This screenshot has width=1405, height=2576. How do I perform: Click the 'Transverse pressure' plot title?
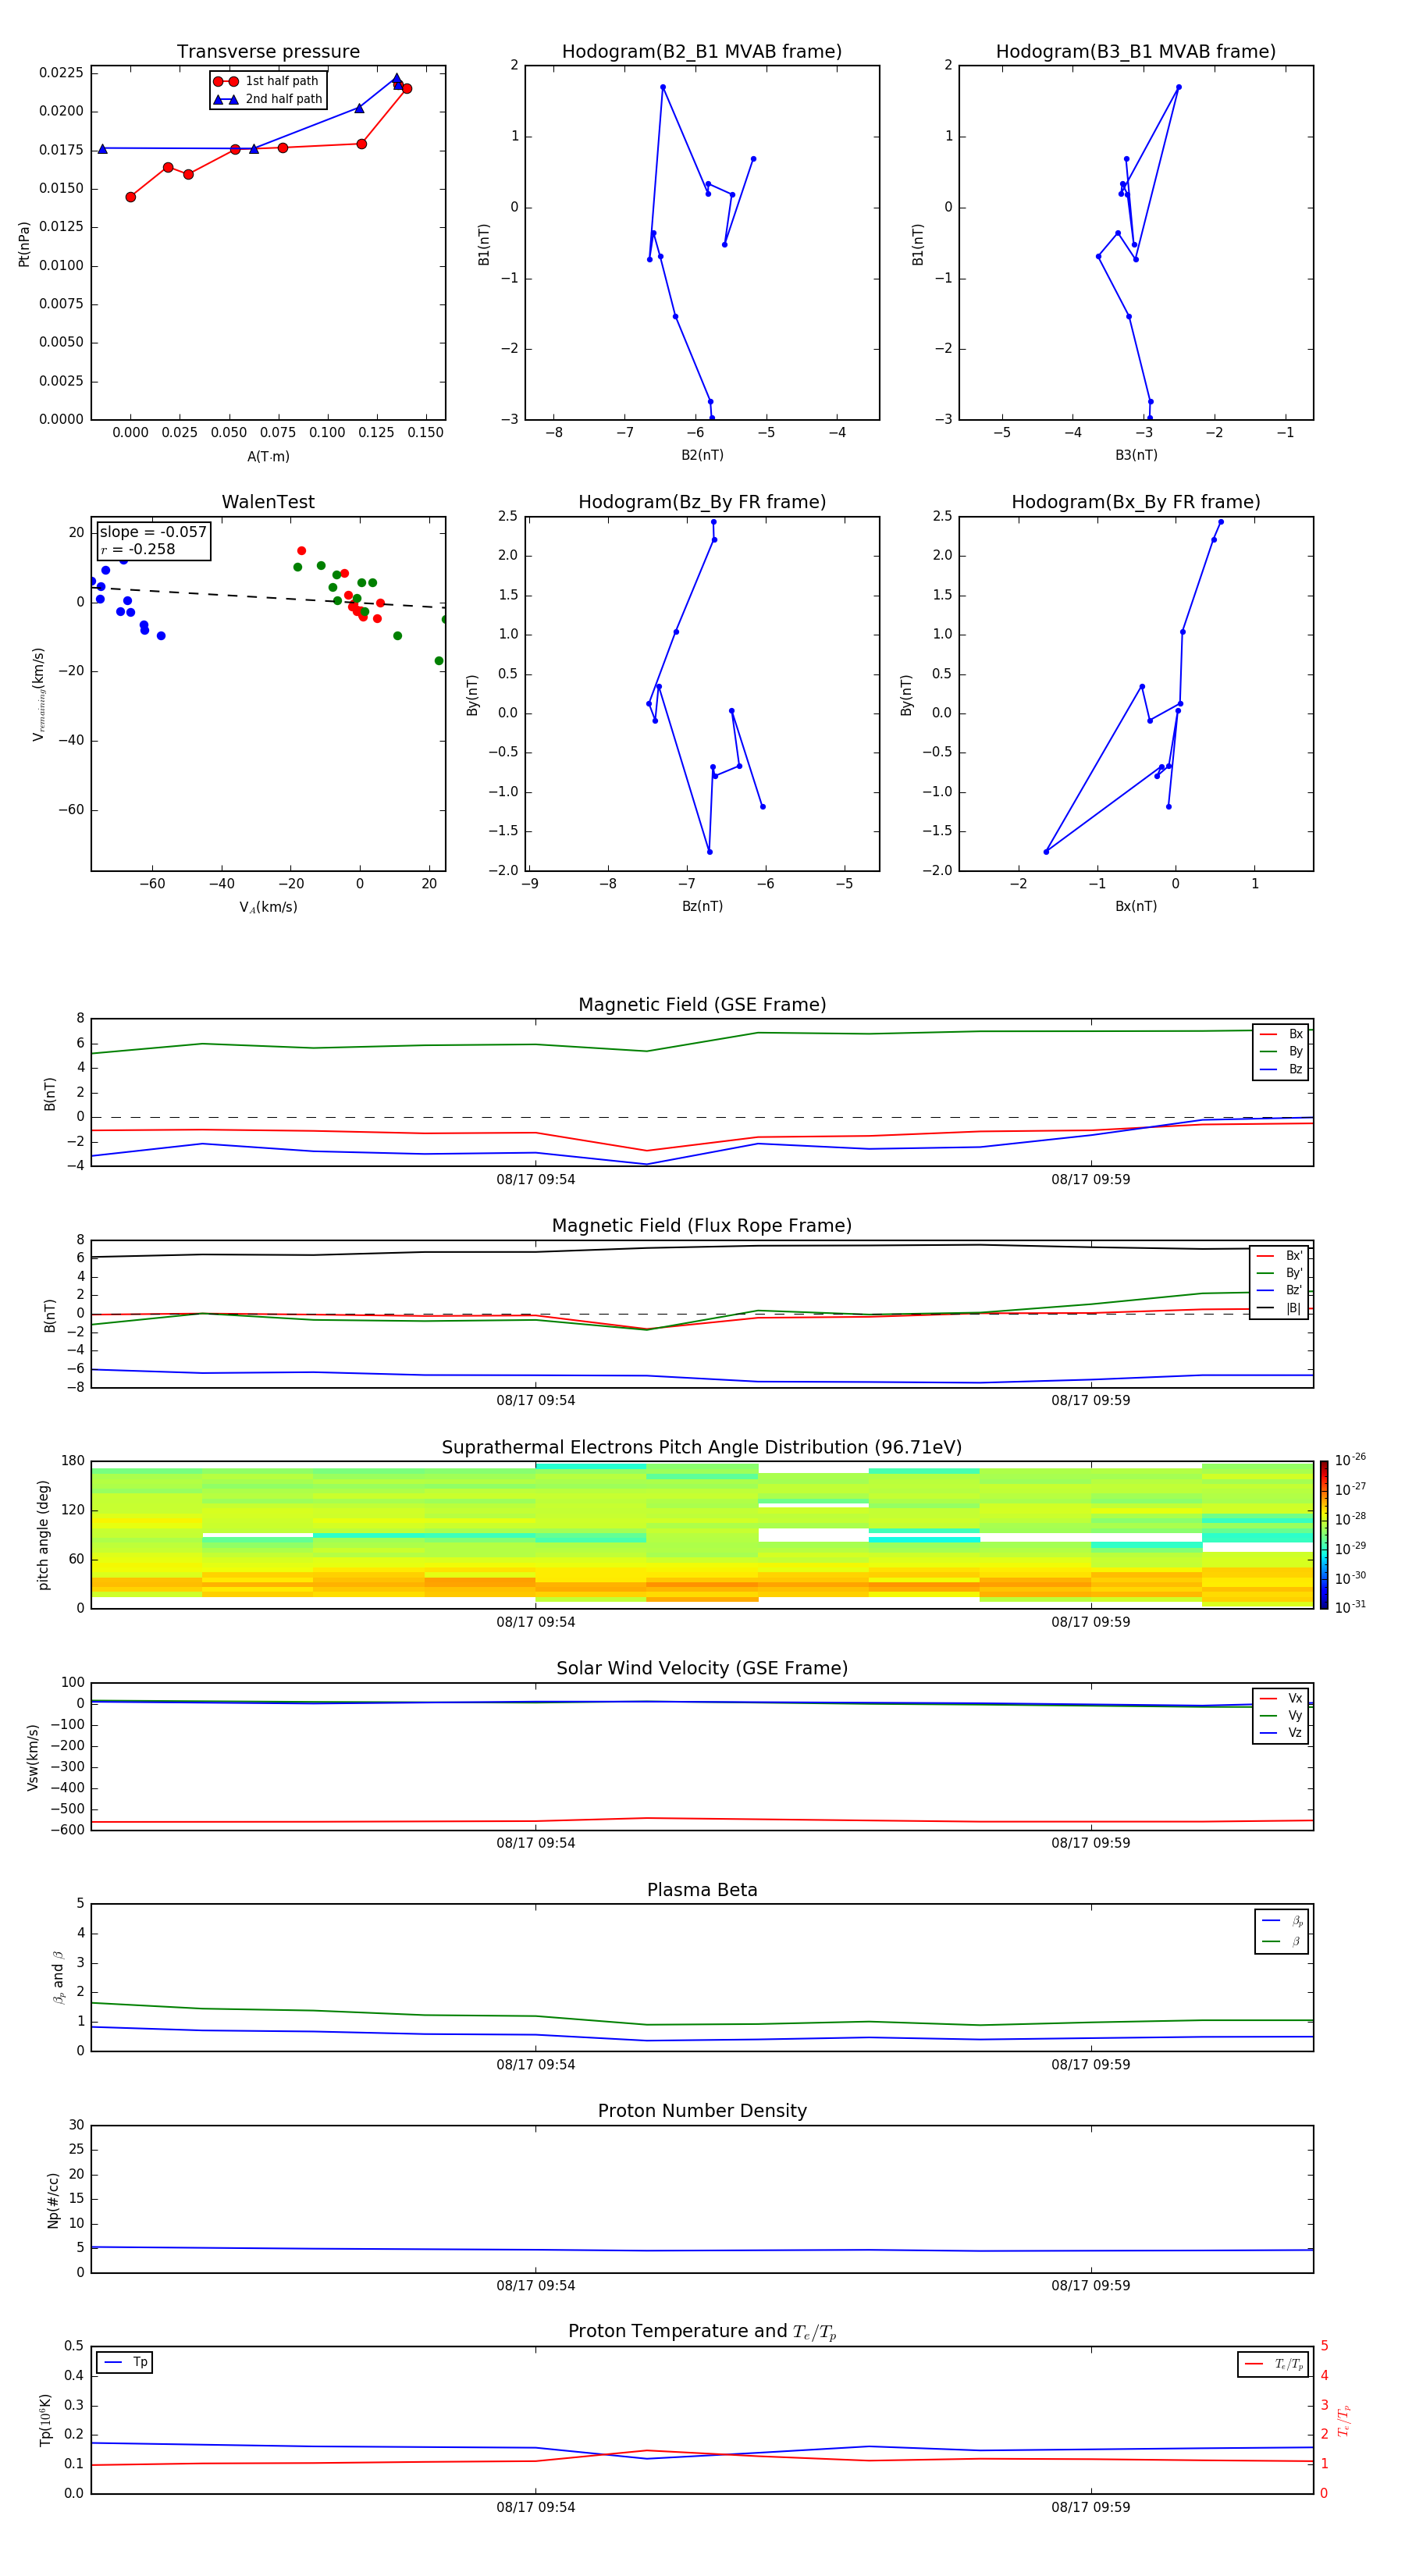268,52
